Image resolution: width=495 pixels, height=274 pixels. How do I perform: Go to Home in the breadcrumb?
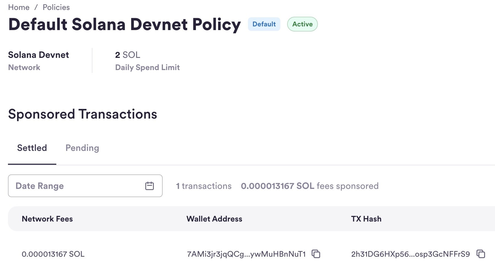pos(19,7)
